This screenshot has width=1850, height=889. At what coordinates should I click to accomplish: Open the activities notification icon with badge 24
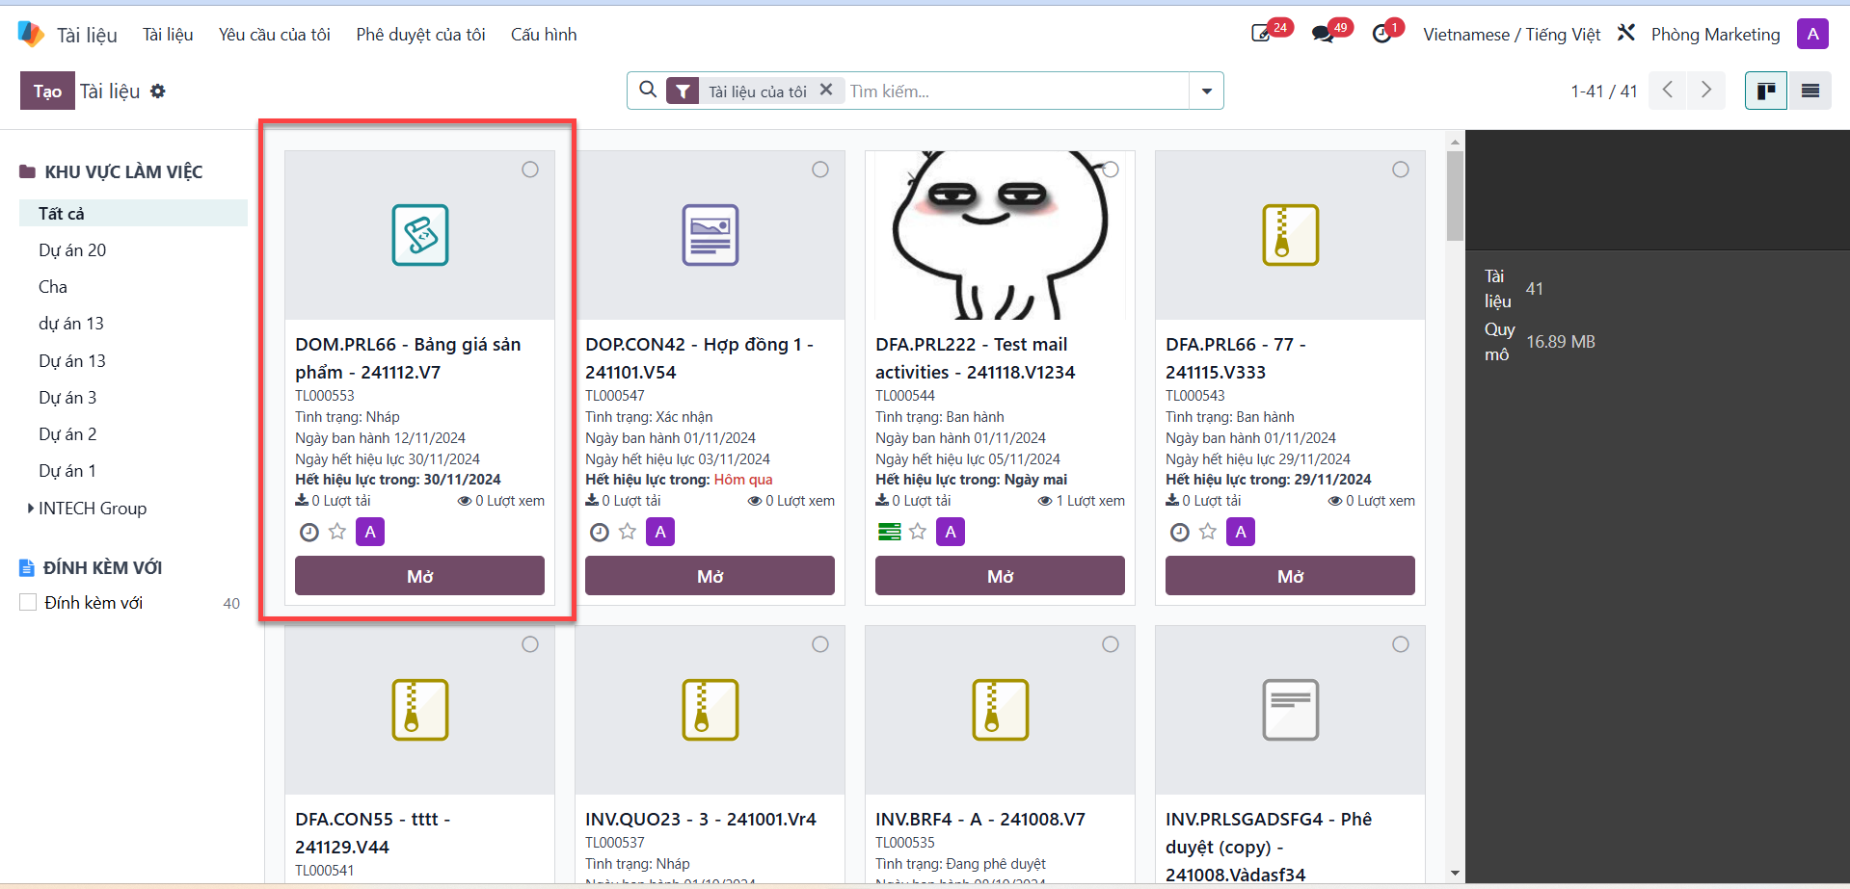pos(1262,34)
